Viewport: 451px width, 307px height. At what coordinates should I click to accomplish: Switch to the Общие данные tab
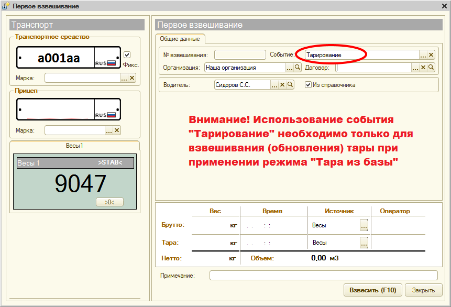(179, 39)
